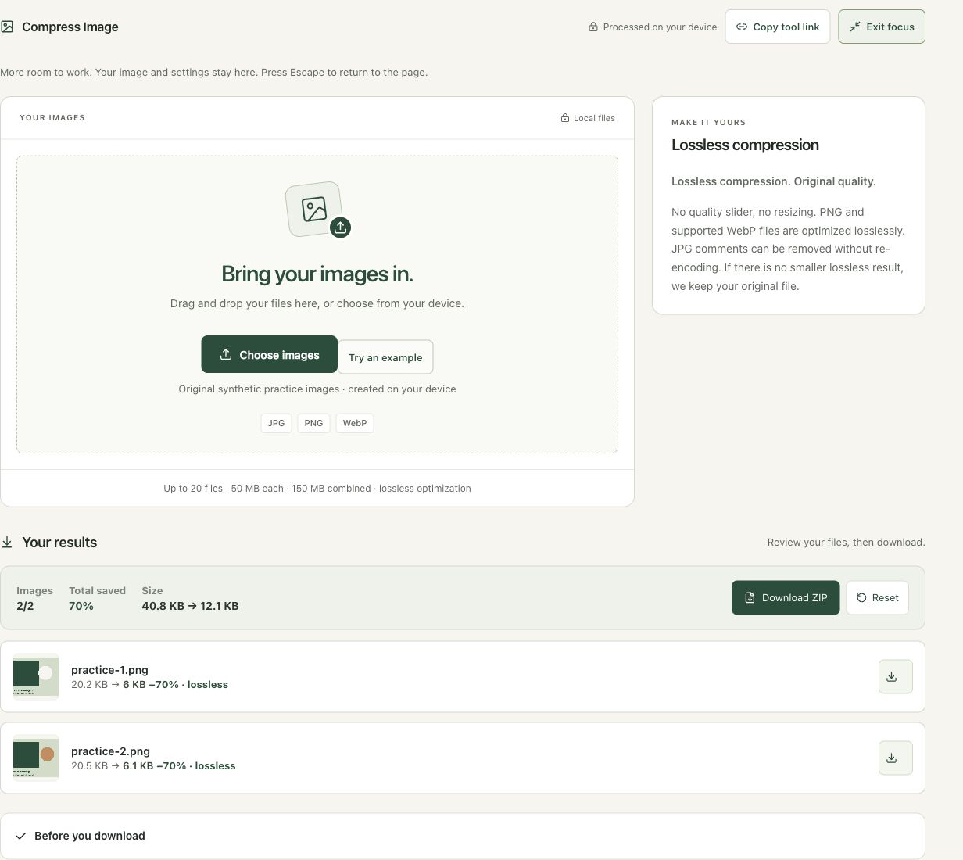Viewport: 963px width, 860px height.
Task: Open the practice-2.png thumbnail preview
Action: (36, 758)
